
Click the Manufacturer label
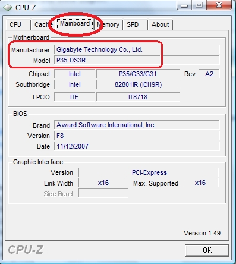click(x=30, y=50)
